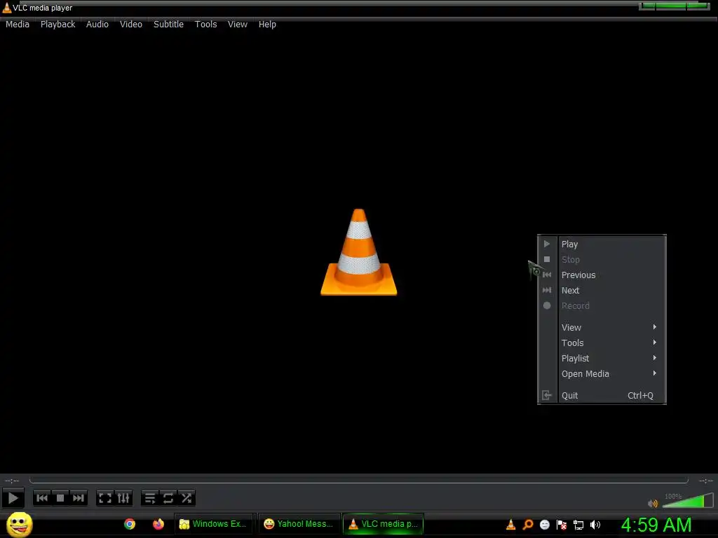Open the Audio menu
Viewport: 718px width, 538px height.
click(97, 25)
